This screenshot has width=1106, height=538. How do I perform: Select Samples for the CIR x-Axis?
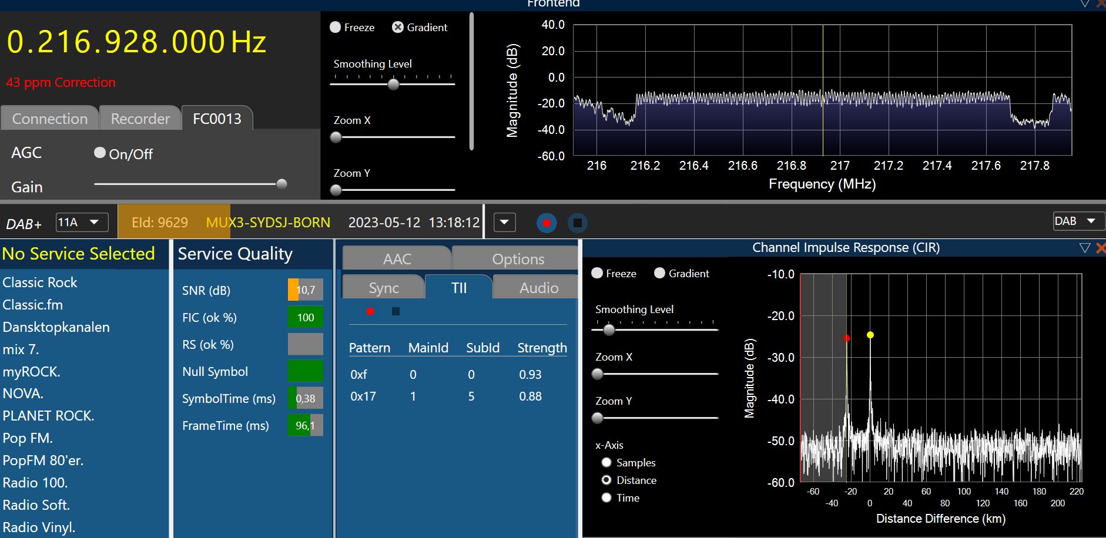(x=606, y=463)
